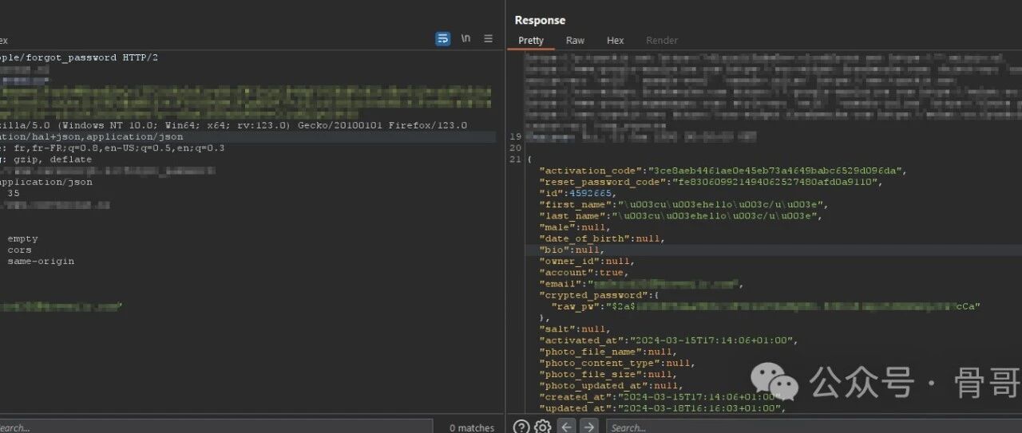This screenshot has width=1022, height=433.
Task: Click the "cors" header value
Action: (20, 250)
